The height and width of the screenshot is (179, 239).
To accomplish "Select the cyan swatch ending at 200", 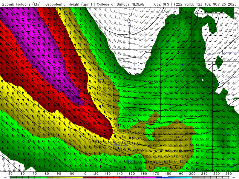I will coord(189,178).
